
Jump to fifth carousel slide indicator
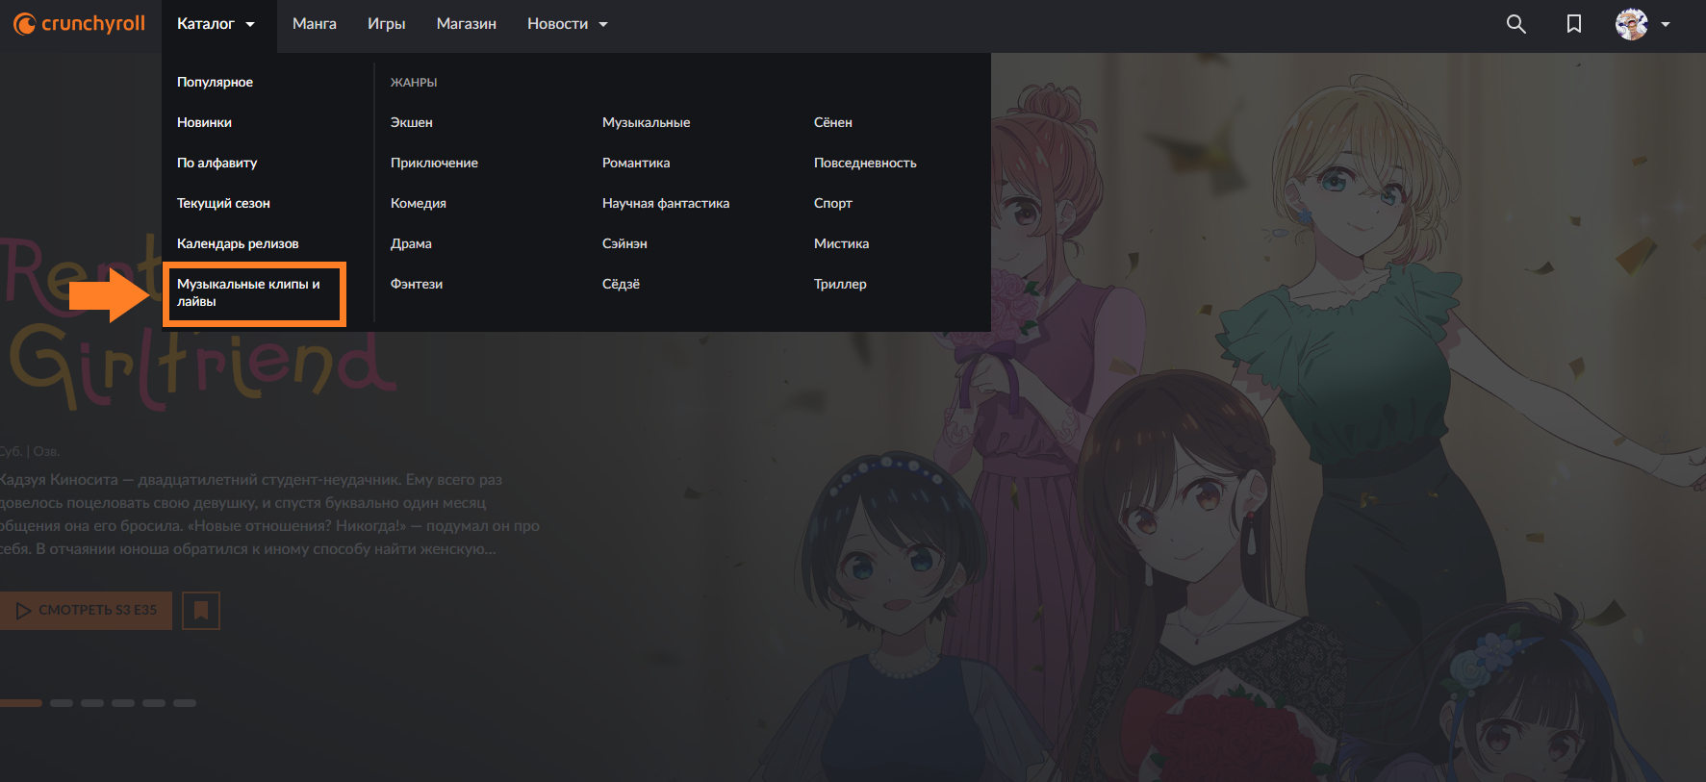tap(154, 703)
